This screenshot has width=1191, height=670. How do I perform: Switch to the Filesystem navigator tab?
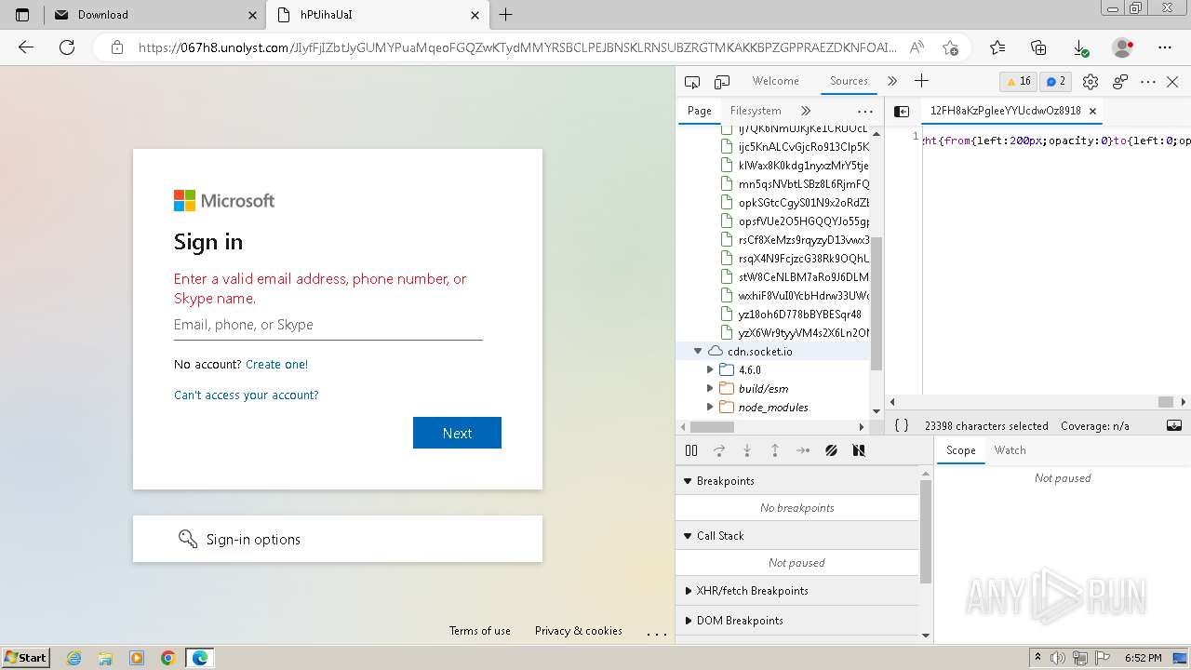pos(756,111)
